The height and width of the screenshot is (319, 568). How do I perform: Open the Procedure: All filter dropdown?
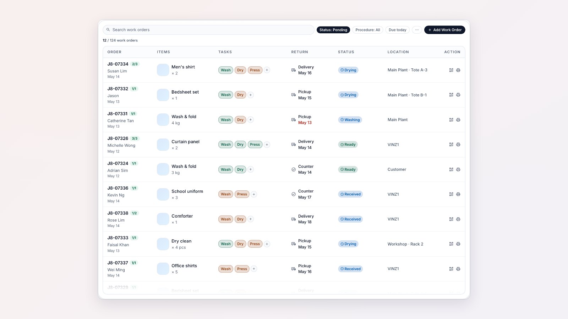click(x=368, y=30)
